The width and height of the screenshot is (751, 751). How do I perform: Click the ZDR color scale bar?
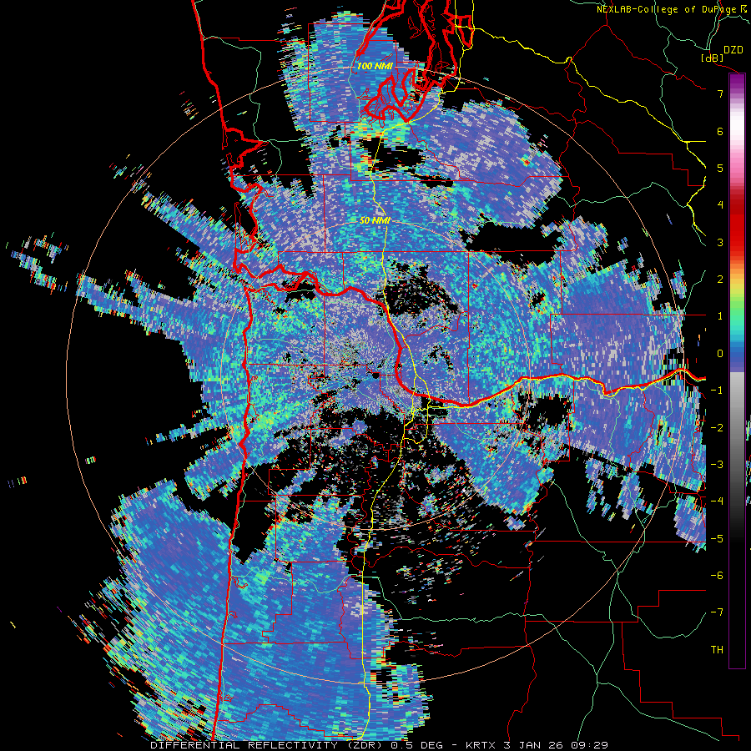point(737,370)
